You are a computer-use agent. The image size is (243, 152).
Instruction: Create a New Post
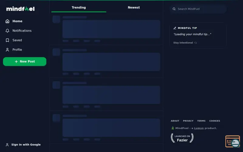(x=25, y=62)
